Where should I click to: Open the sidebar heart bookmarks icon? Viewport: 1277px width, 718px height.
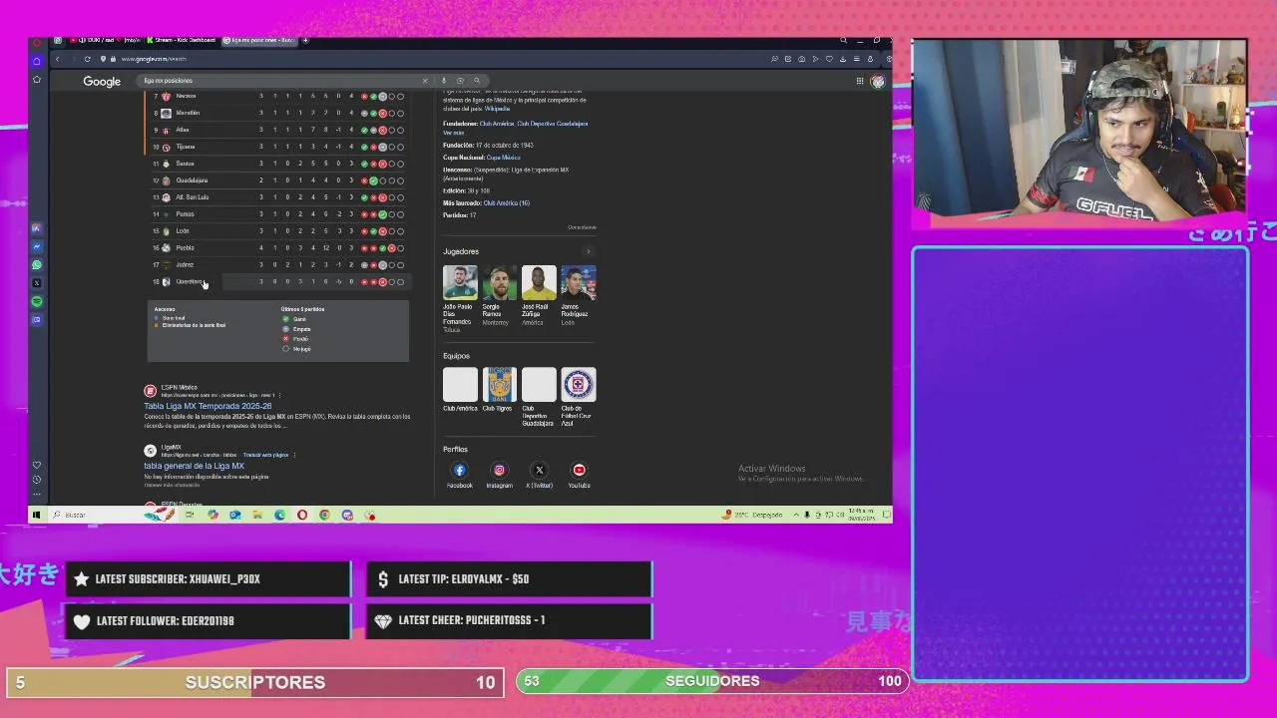pos(37,465)
